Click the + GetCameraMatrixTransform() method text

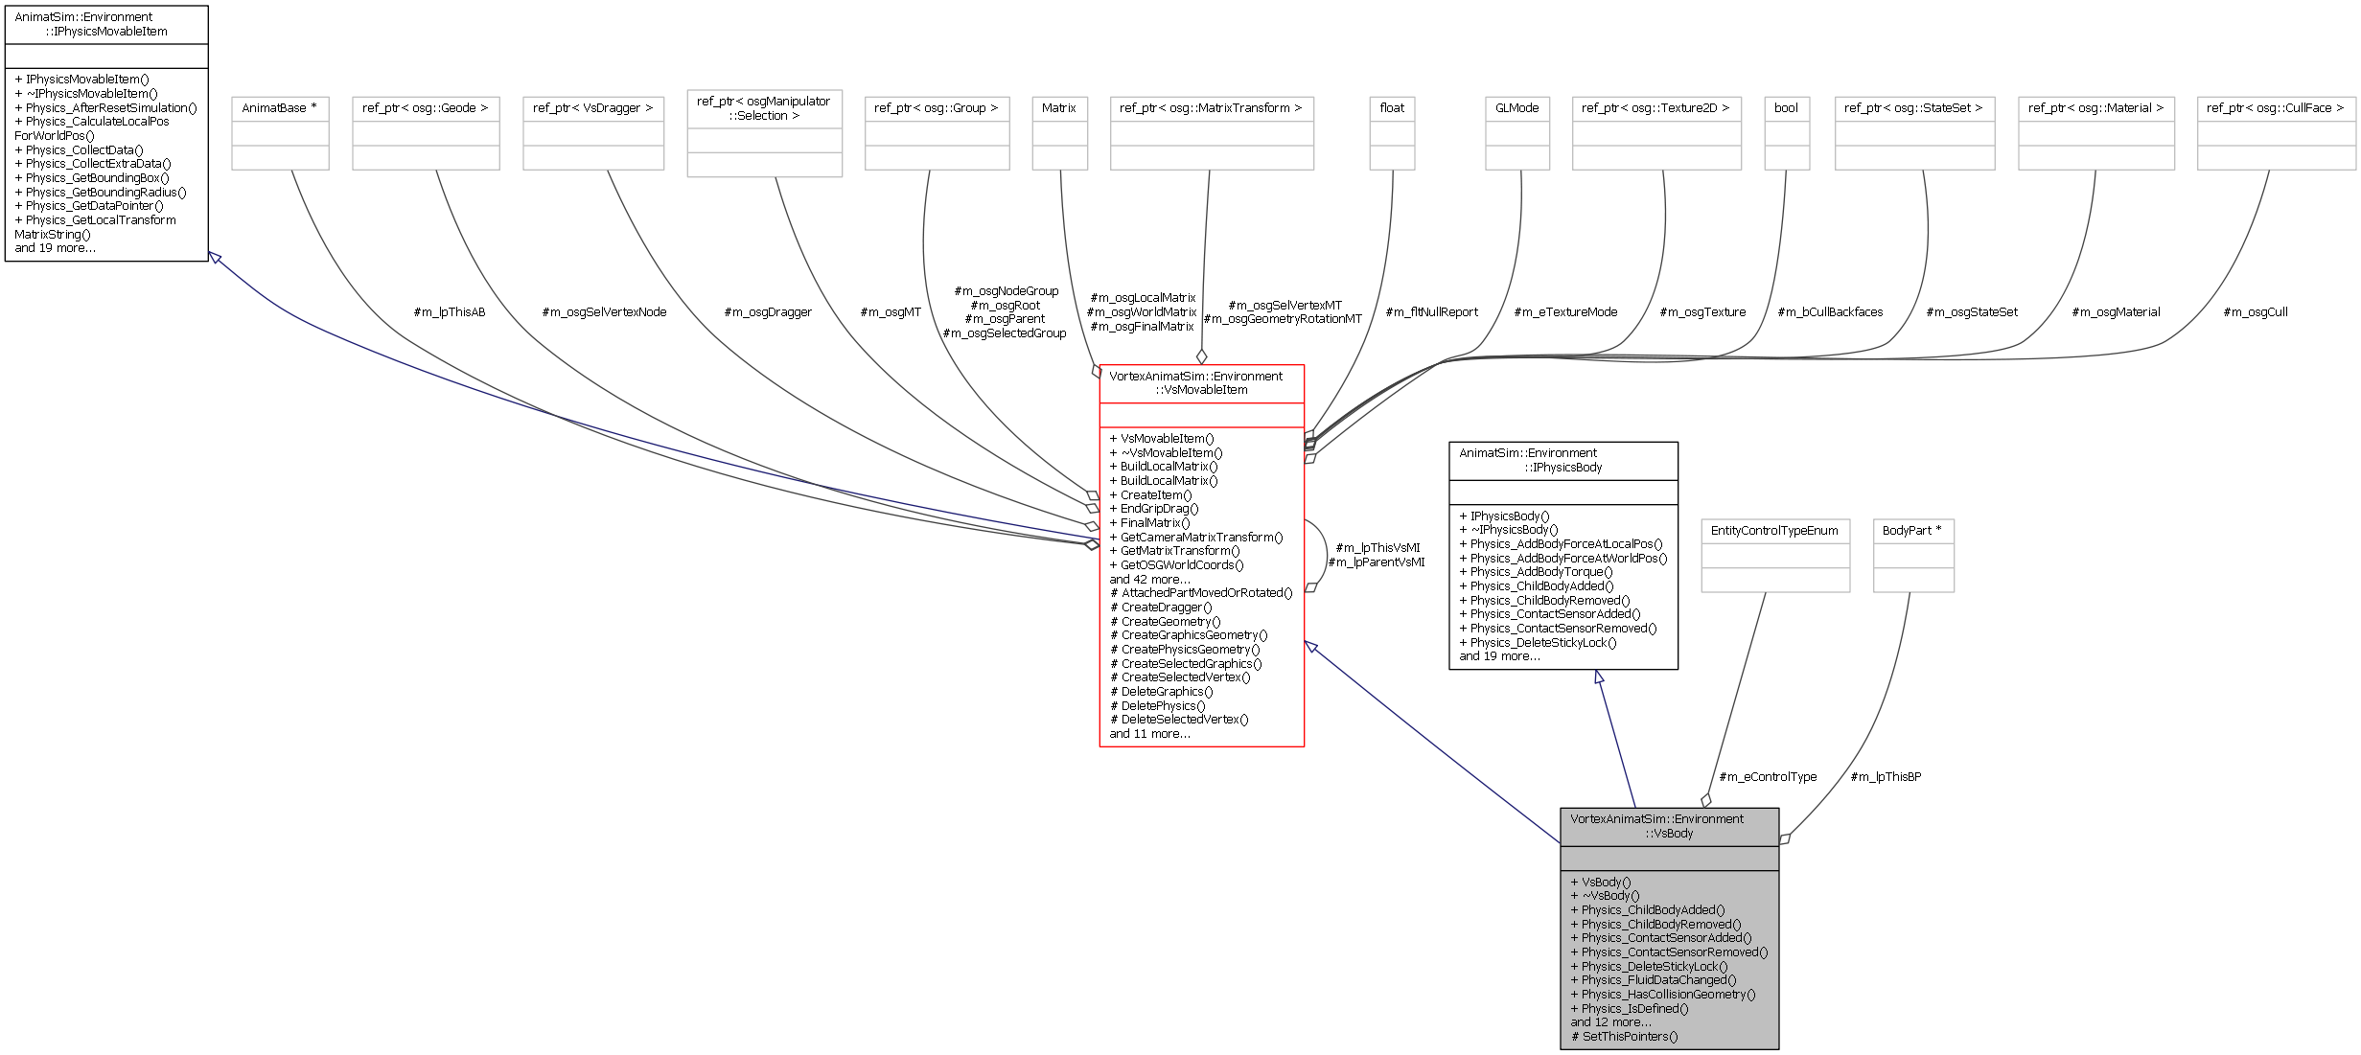[x=1195, y=538]
